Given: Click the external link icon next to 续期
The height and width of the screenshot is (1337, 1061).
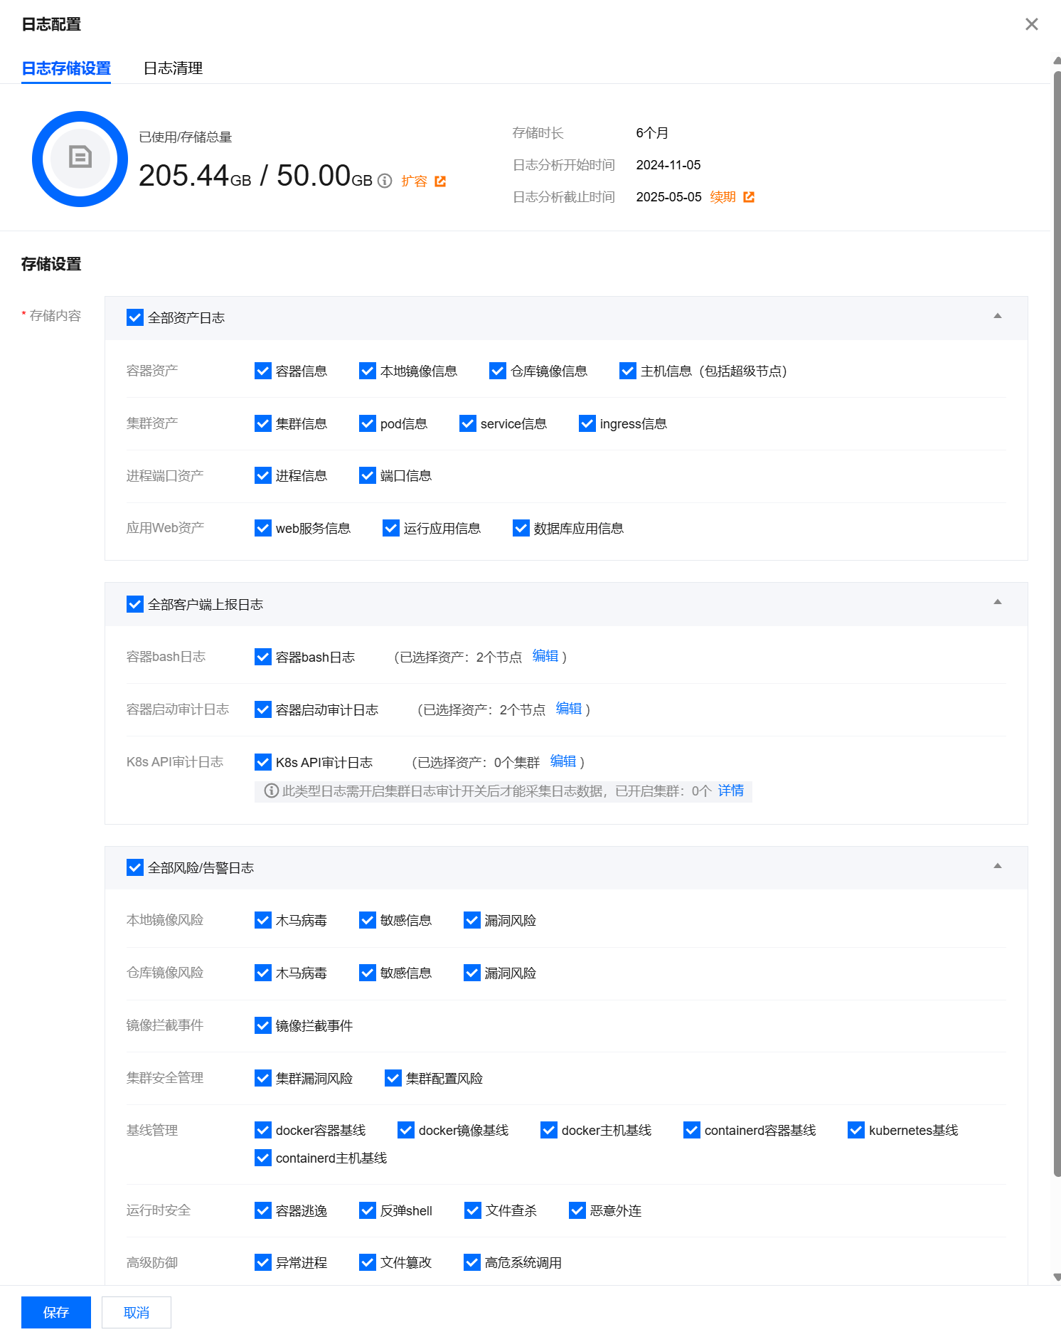Looking at the screenshot, I should [x=749, y=197].
